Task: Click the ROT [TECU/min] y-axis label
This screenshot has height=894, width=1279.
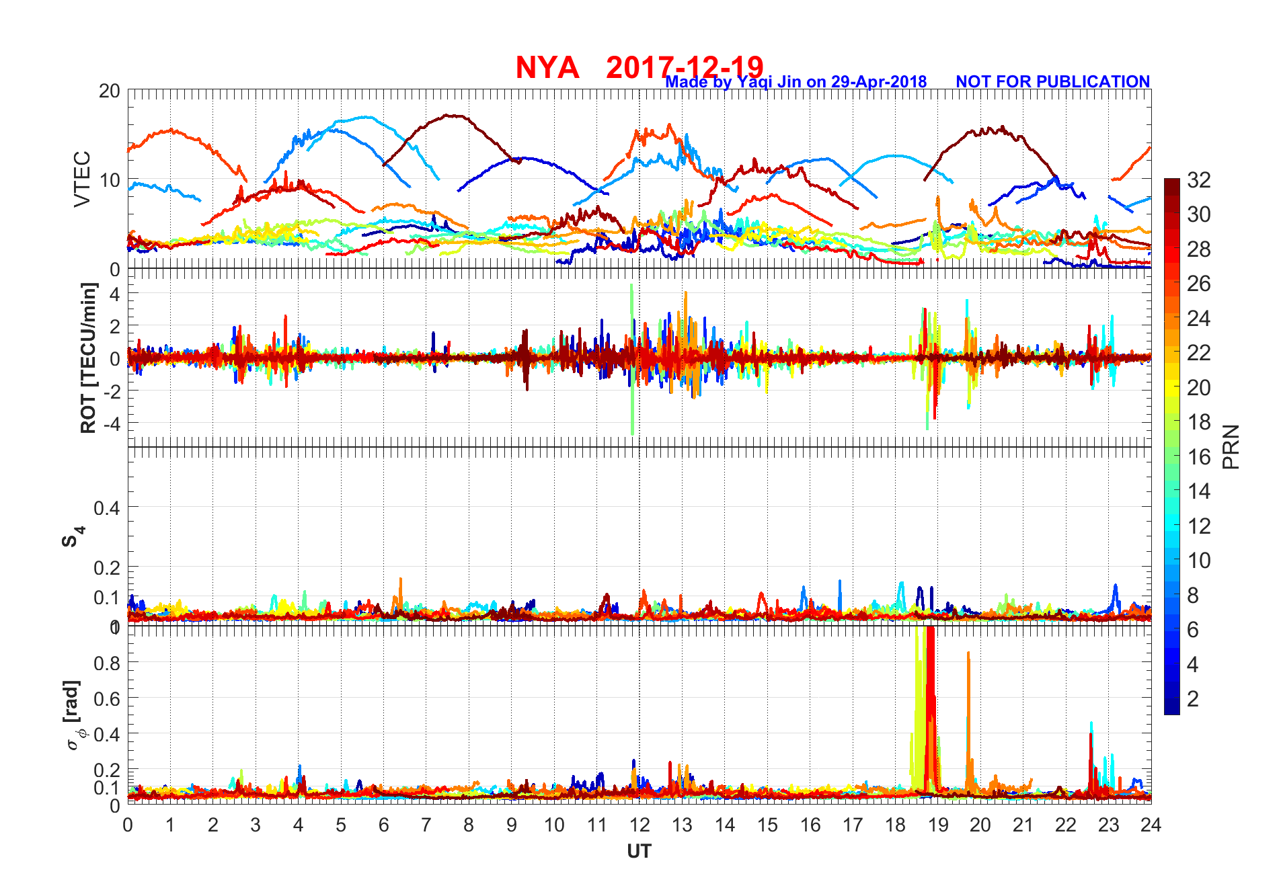Action: point(88,358)
